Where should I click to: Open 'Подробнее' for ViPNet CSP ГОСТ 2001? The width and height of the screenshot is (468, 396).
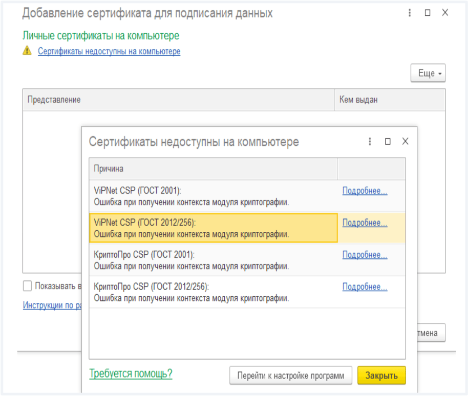pyautogui.click(x=365, y=191)
